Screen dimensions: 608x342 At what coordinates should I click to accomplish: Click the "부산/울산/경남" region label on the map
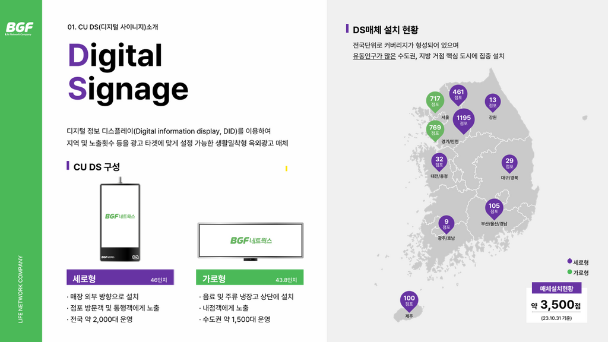[494, 224]
